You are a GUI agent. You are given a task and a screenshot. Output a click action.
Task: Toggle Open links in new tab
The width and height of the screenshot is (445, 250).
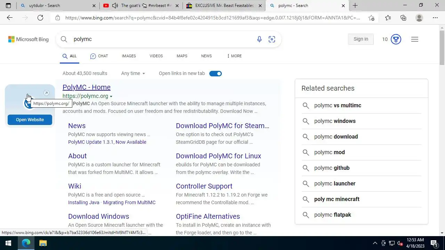[216, 73]
